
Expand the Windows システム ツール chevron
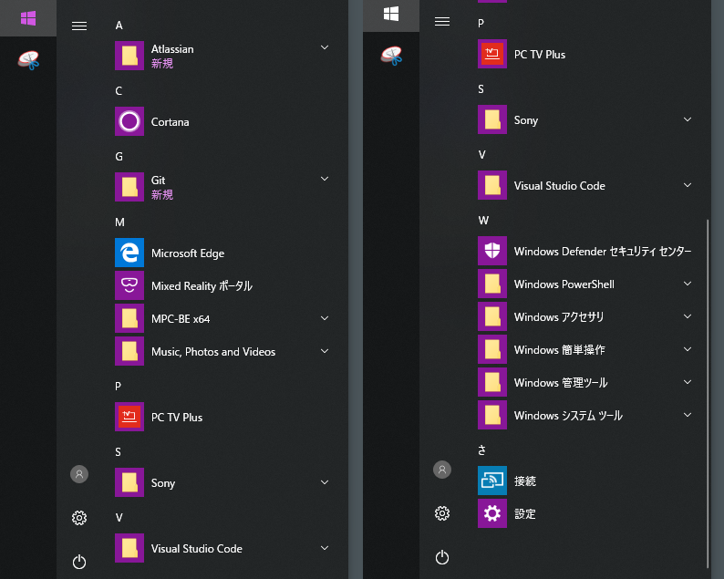coord(688,415)
